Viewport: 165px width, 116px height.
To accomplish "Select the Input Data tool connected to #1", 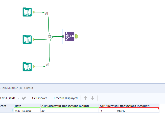I will (27, 12).
